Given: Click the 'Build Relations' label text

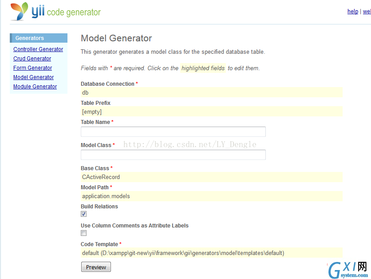Looking at the screenshot, I should pos(99,207).
